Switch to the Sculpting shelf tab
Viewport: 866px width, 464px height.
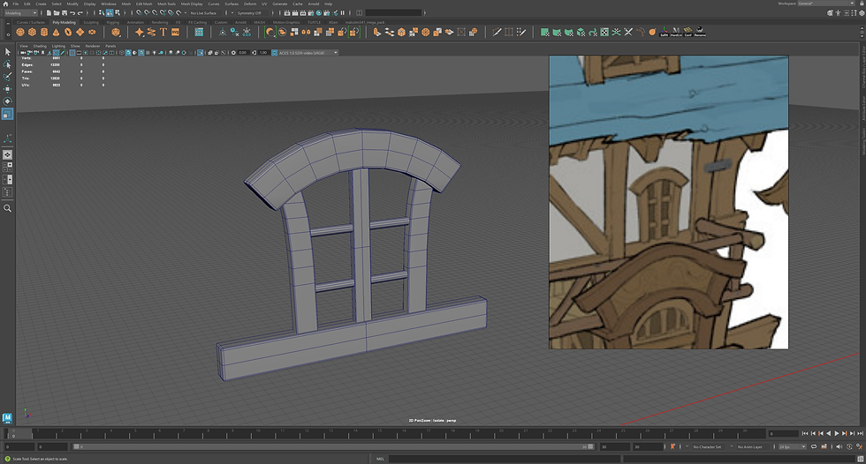(91, 22)
